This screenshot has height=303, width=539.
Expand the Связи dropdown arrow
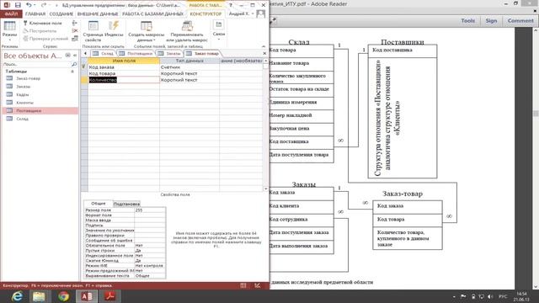[x=219, y=40]
